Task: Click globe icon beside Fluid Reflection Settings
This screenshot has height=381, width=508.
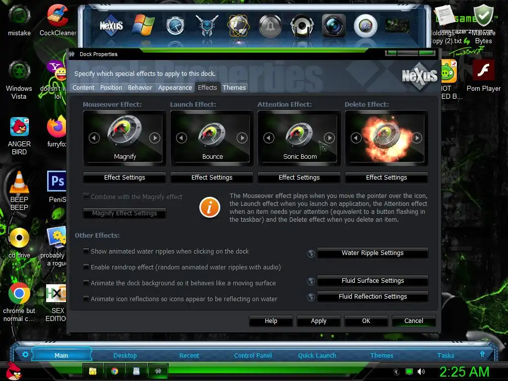Action: click(311, 297)
